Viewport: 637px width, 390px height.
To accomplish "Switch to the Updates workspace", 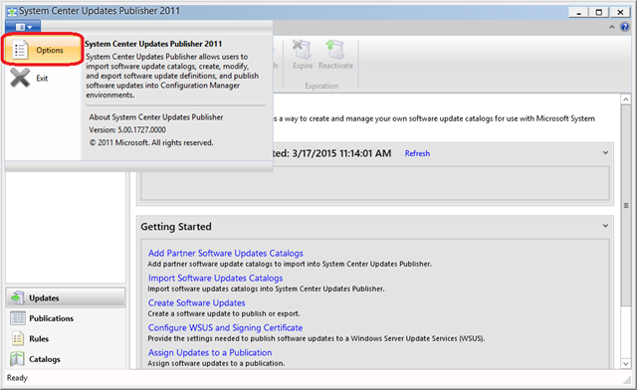I will tap(66, 297).
